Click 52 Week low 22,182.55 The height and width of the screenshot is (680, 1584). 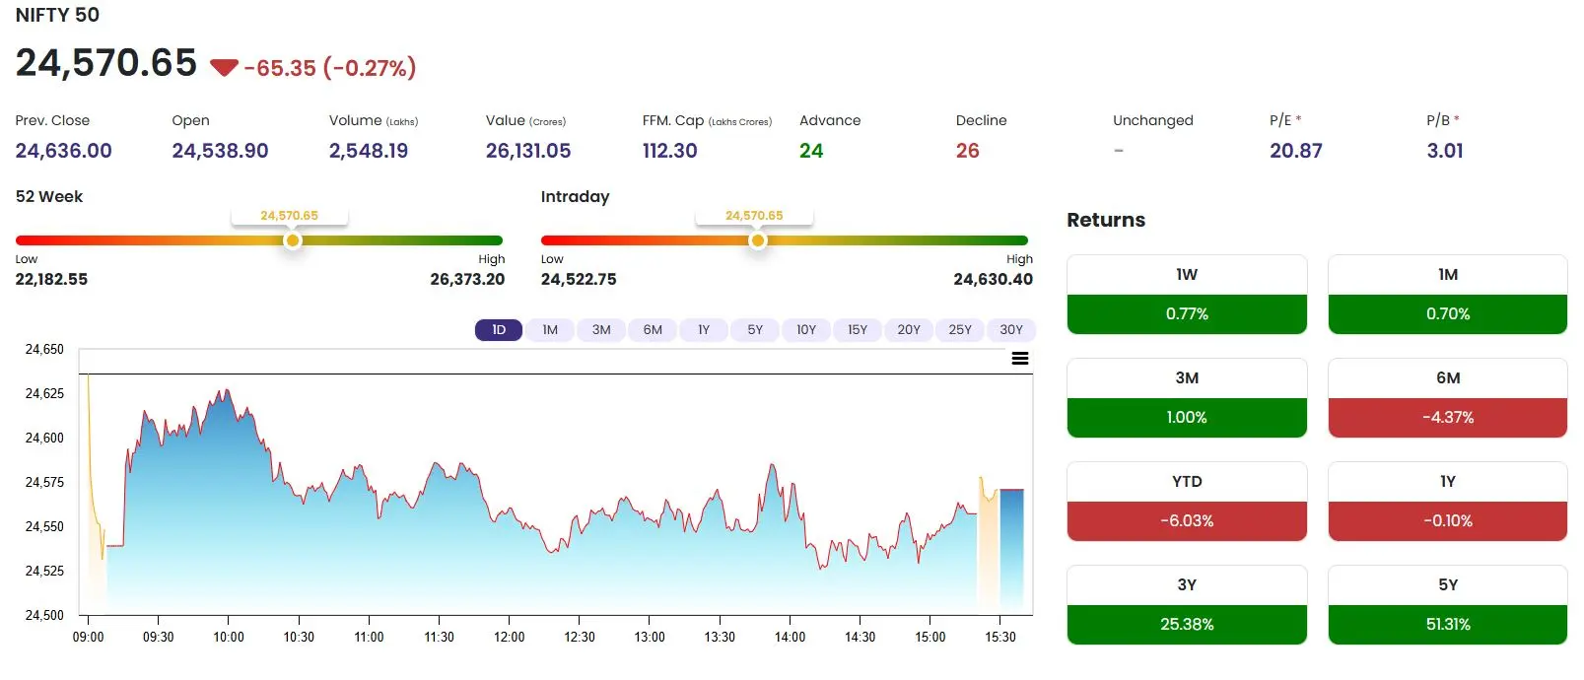click(51, 280)
